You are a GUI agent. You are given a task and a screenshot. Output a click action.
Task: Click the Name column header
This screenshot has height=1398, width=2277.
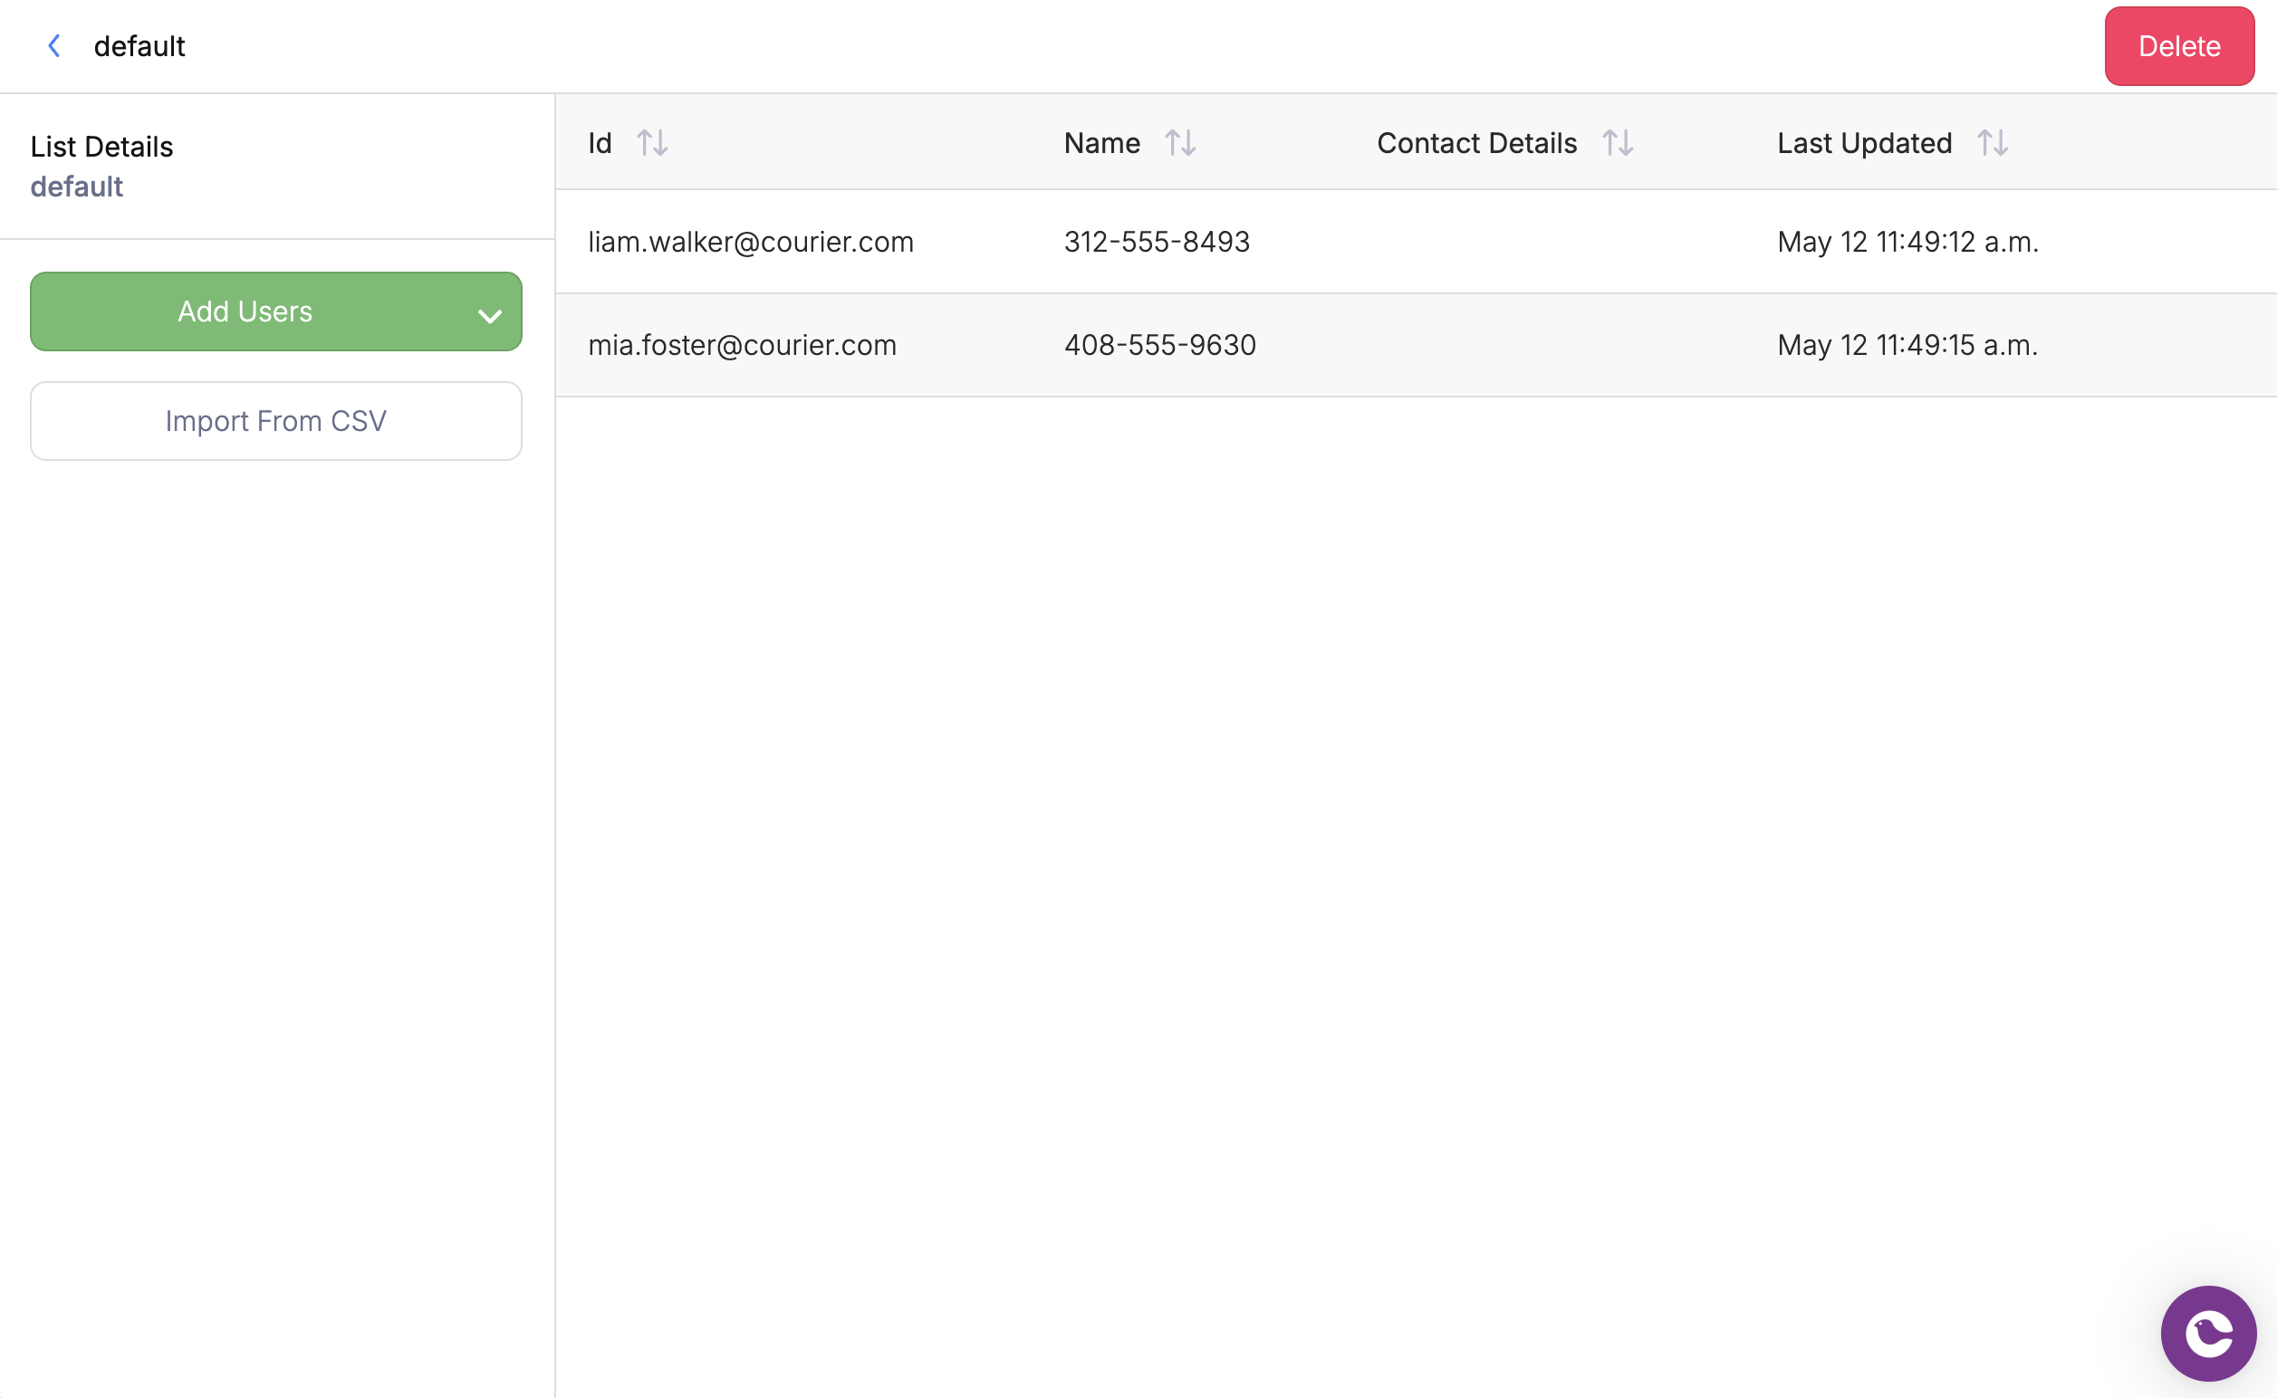(1101, 143)
